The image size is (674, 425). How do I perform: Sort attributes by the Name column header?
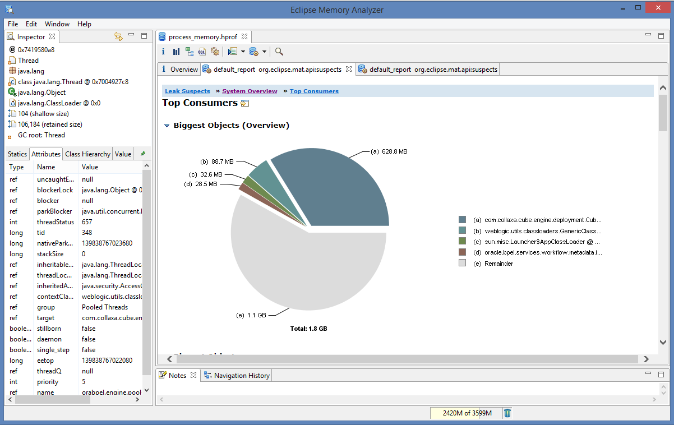(56, 167)
